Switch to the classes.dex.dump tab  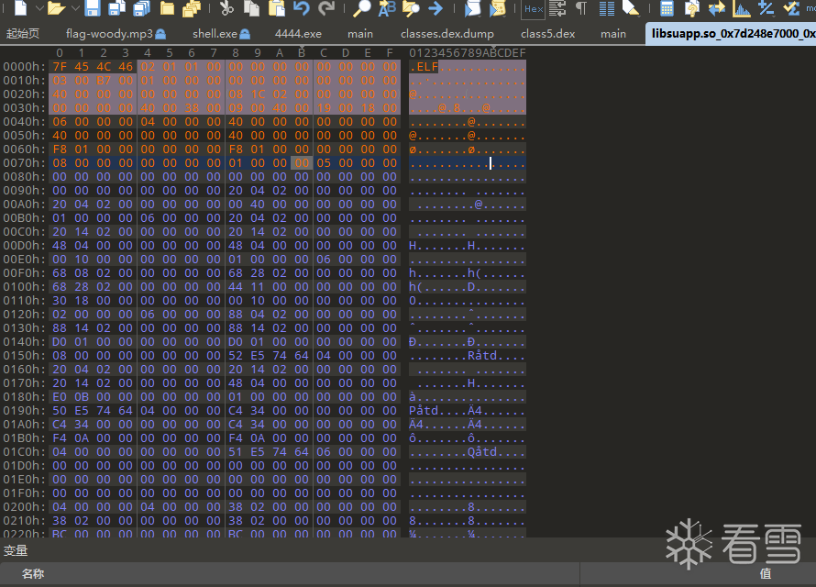tap(447, 34)
